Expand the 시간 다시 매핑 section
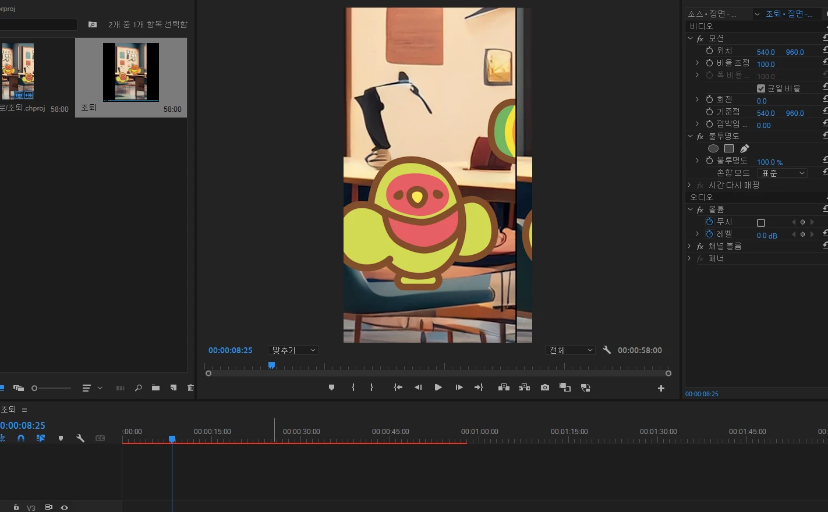828x512 pixels. (690, 185)
